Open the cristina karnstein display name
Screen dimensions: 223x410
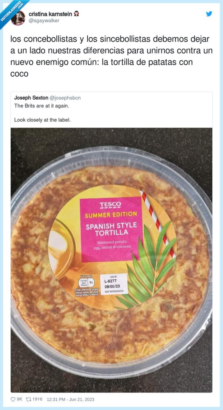50,14
